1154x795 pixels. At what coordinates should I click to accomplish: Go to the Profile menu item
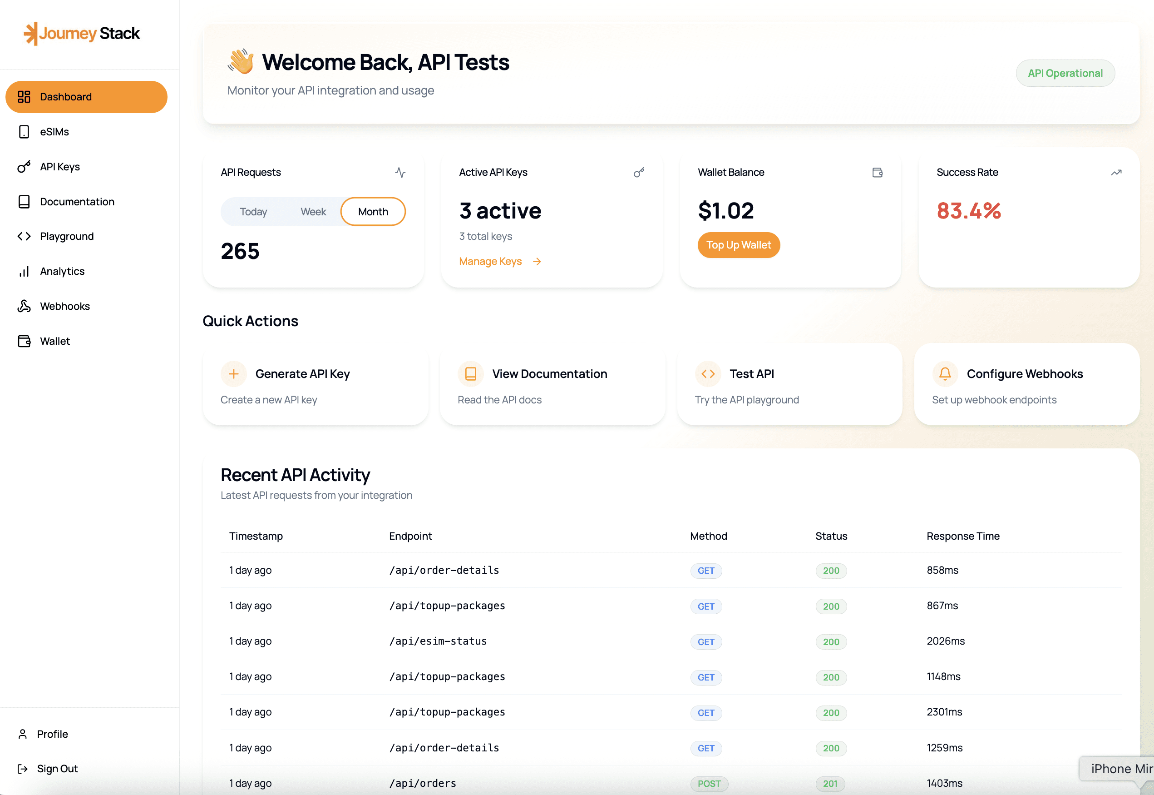pyautogui.click(x=52, y=734)
